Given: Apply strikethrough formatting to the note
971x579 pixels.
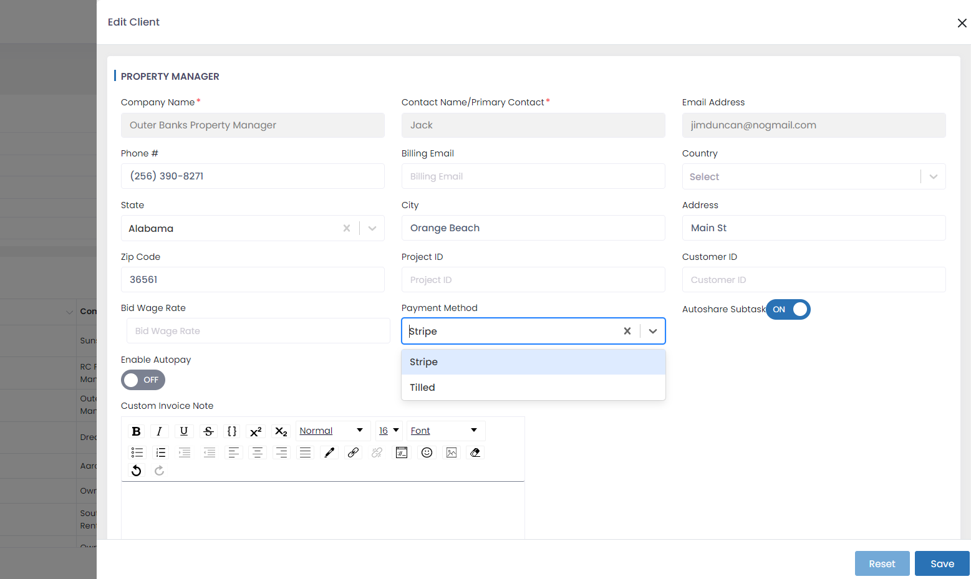Looking at the screenshot, I should (208, 431).
